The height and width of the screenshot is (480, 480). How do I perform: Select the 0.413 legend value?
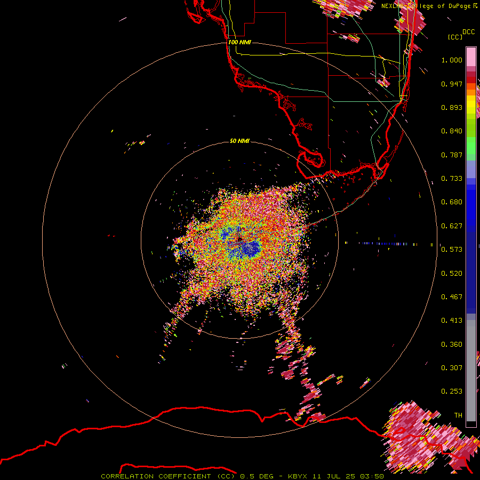click(452, 321)
